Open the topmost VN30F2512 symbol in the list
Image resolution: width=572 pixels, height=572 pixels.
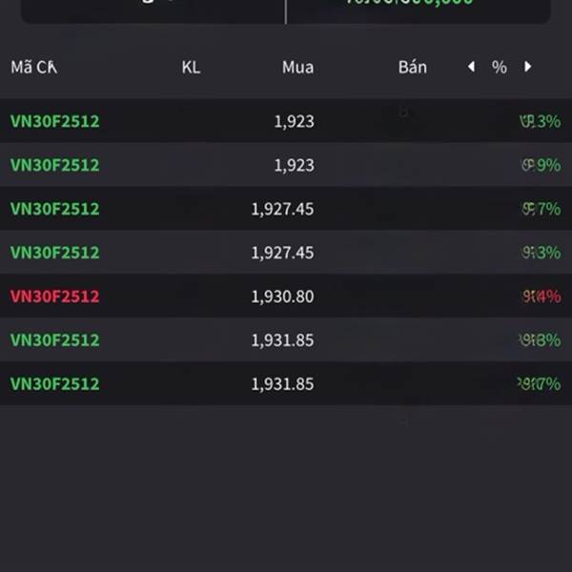54,121
